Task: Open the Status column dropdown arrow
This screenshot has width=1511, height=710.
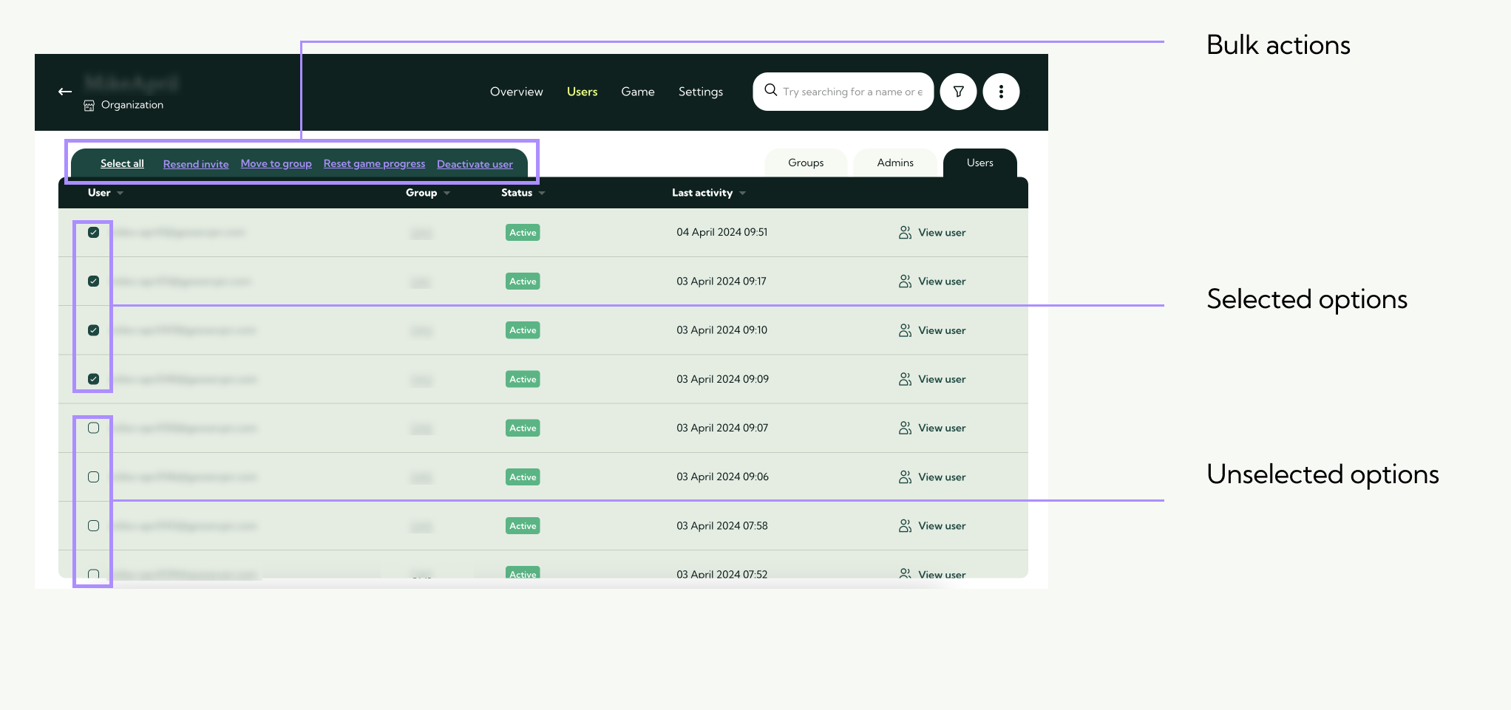Action: [542, 194]
